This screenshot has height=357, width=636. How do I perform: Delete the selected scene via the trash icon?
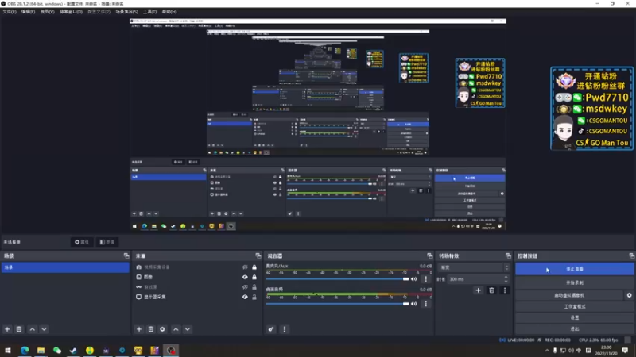point(19,329)
